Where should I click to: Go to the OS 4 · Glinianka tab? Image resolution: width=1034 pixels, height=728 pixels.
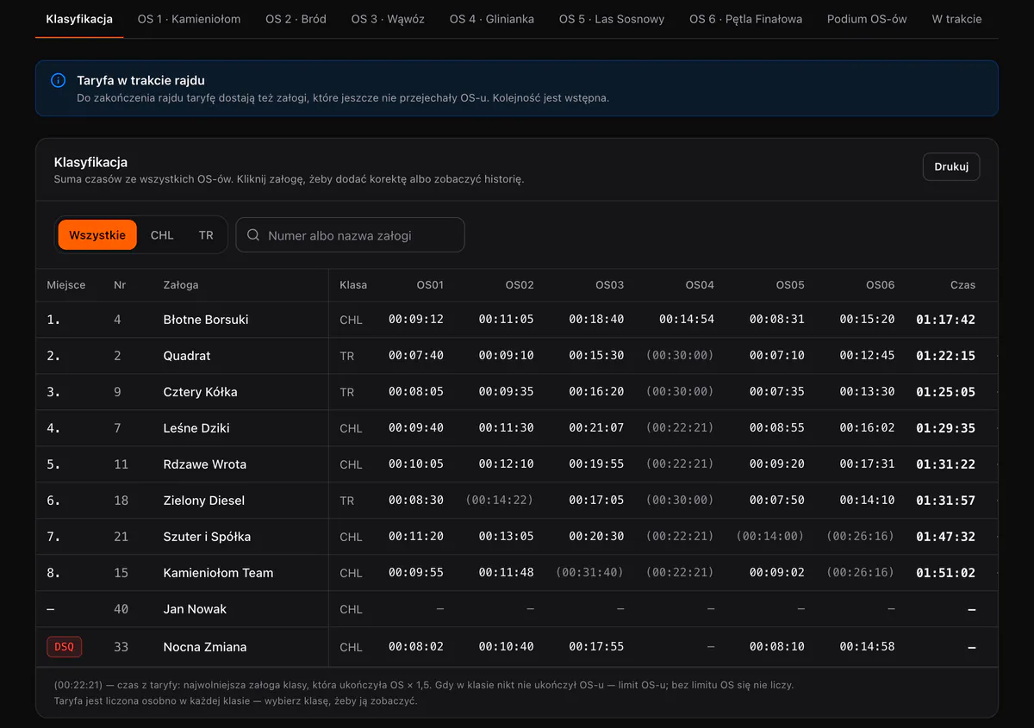point(492,19)
